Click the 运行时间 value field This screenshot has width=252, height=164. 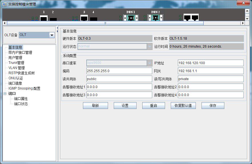click(206, 46)
